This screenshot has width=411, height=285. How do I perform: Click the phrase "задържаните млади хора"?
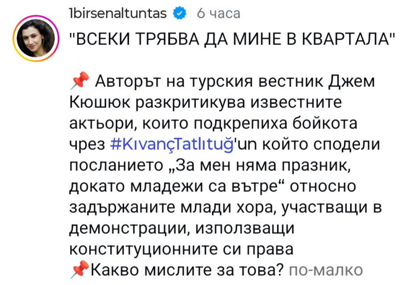coord(172,207)
